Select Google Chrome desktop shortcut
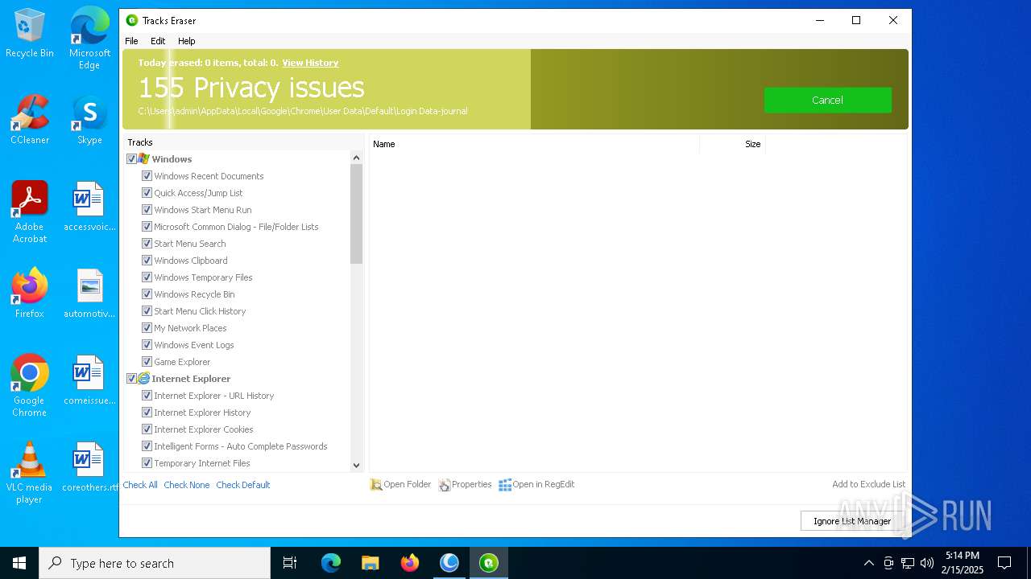Viewport: 1031px width, 579px height. [30, 386]
